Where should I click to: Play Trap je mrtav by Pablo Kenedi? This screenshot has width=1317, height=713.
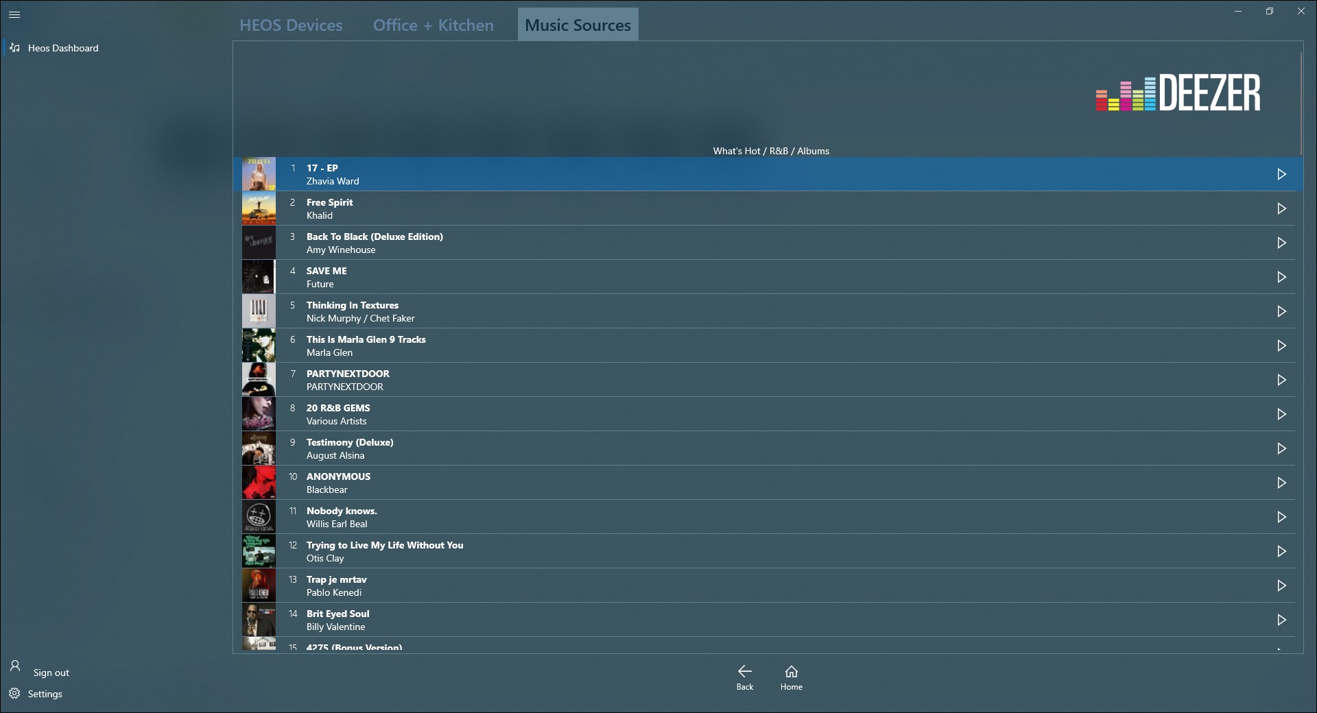coord(1281,585)
